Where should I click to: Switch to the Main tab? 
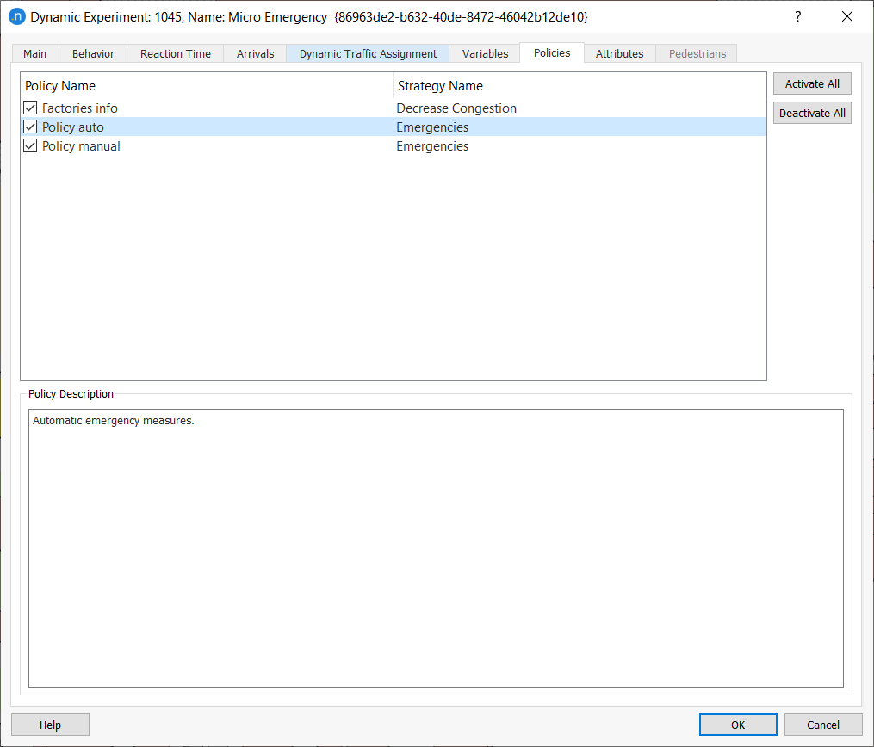(x=34, y=52)
